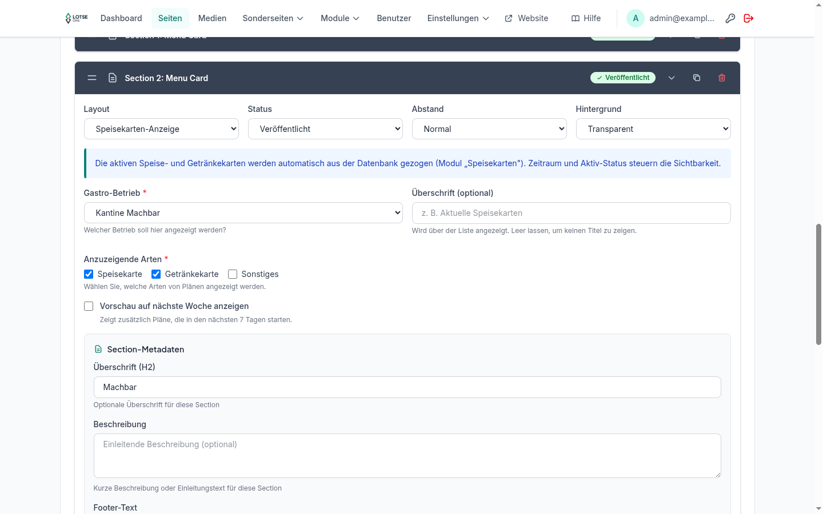Click the page vertical scrollbar thumb
Screen dimensions: 823x514
point(818,284)
